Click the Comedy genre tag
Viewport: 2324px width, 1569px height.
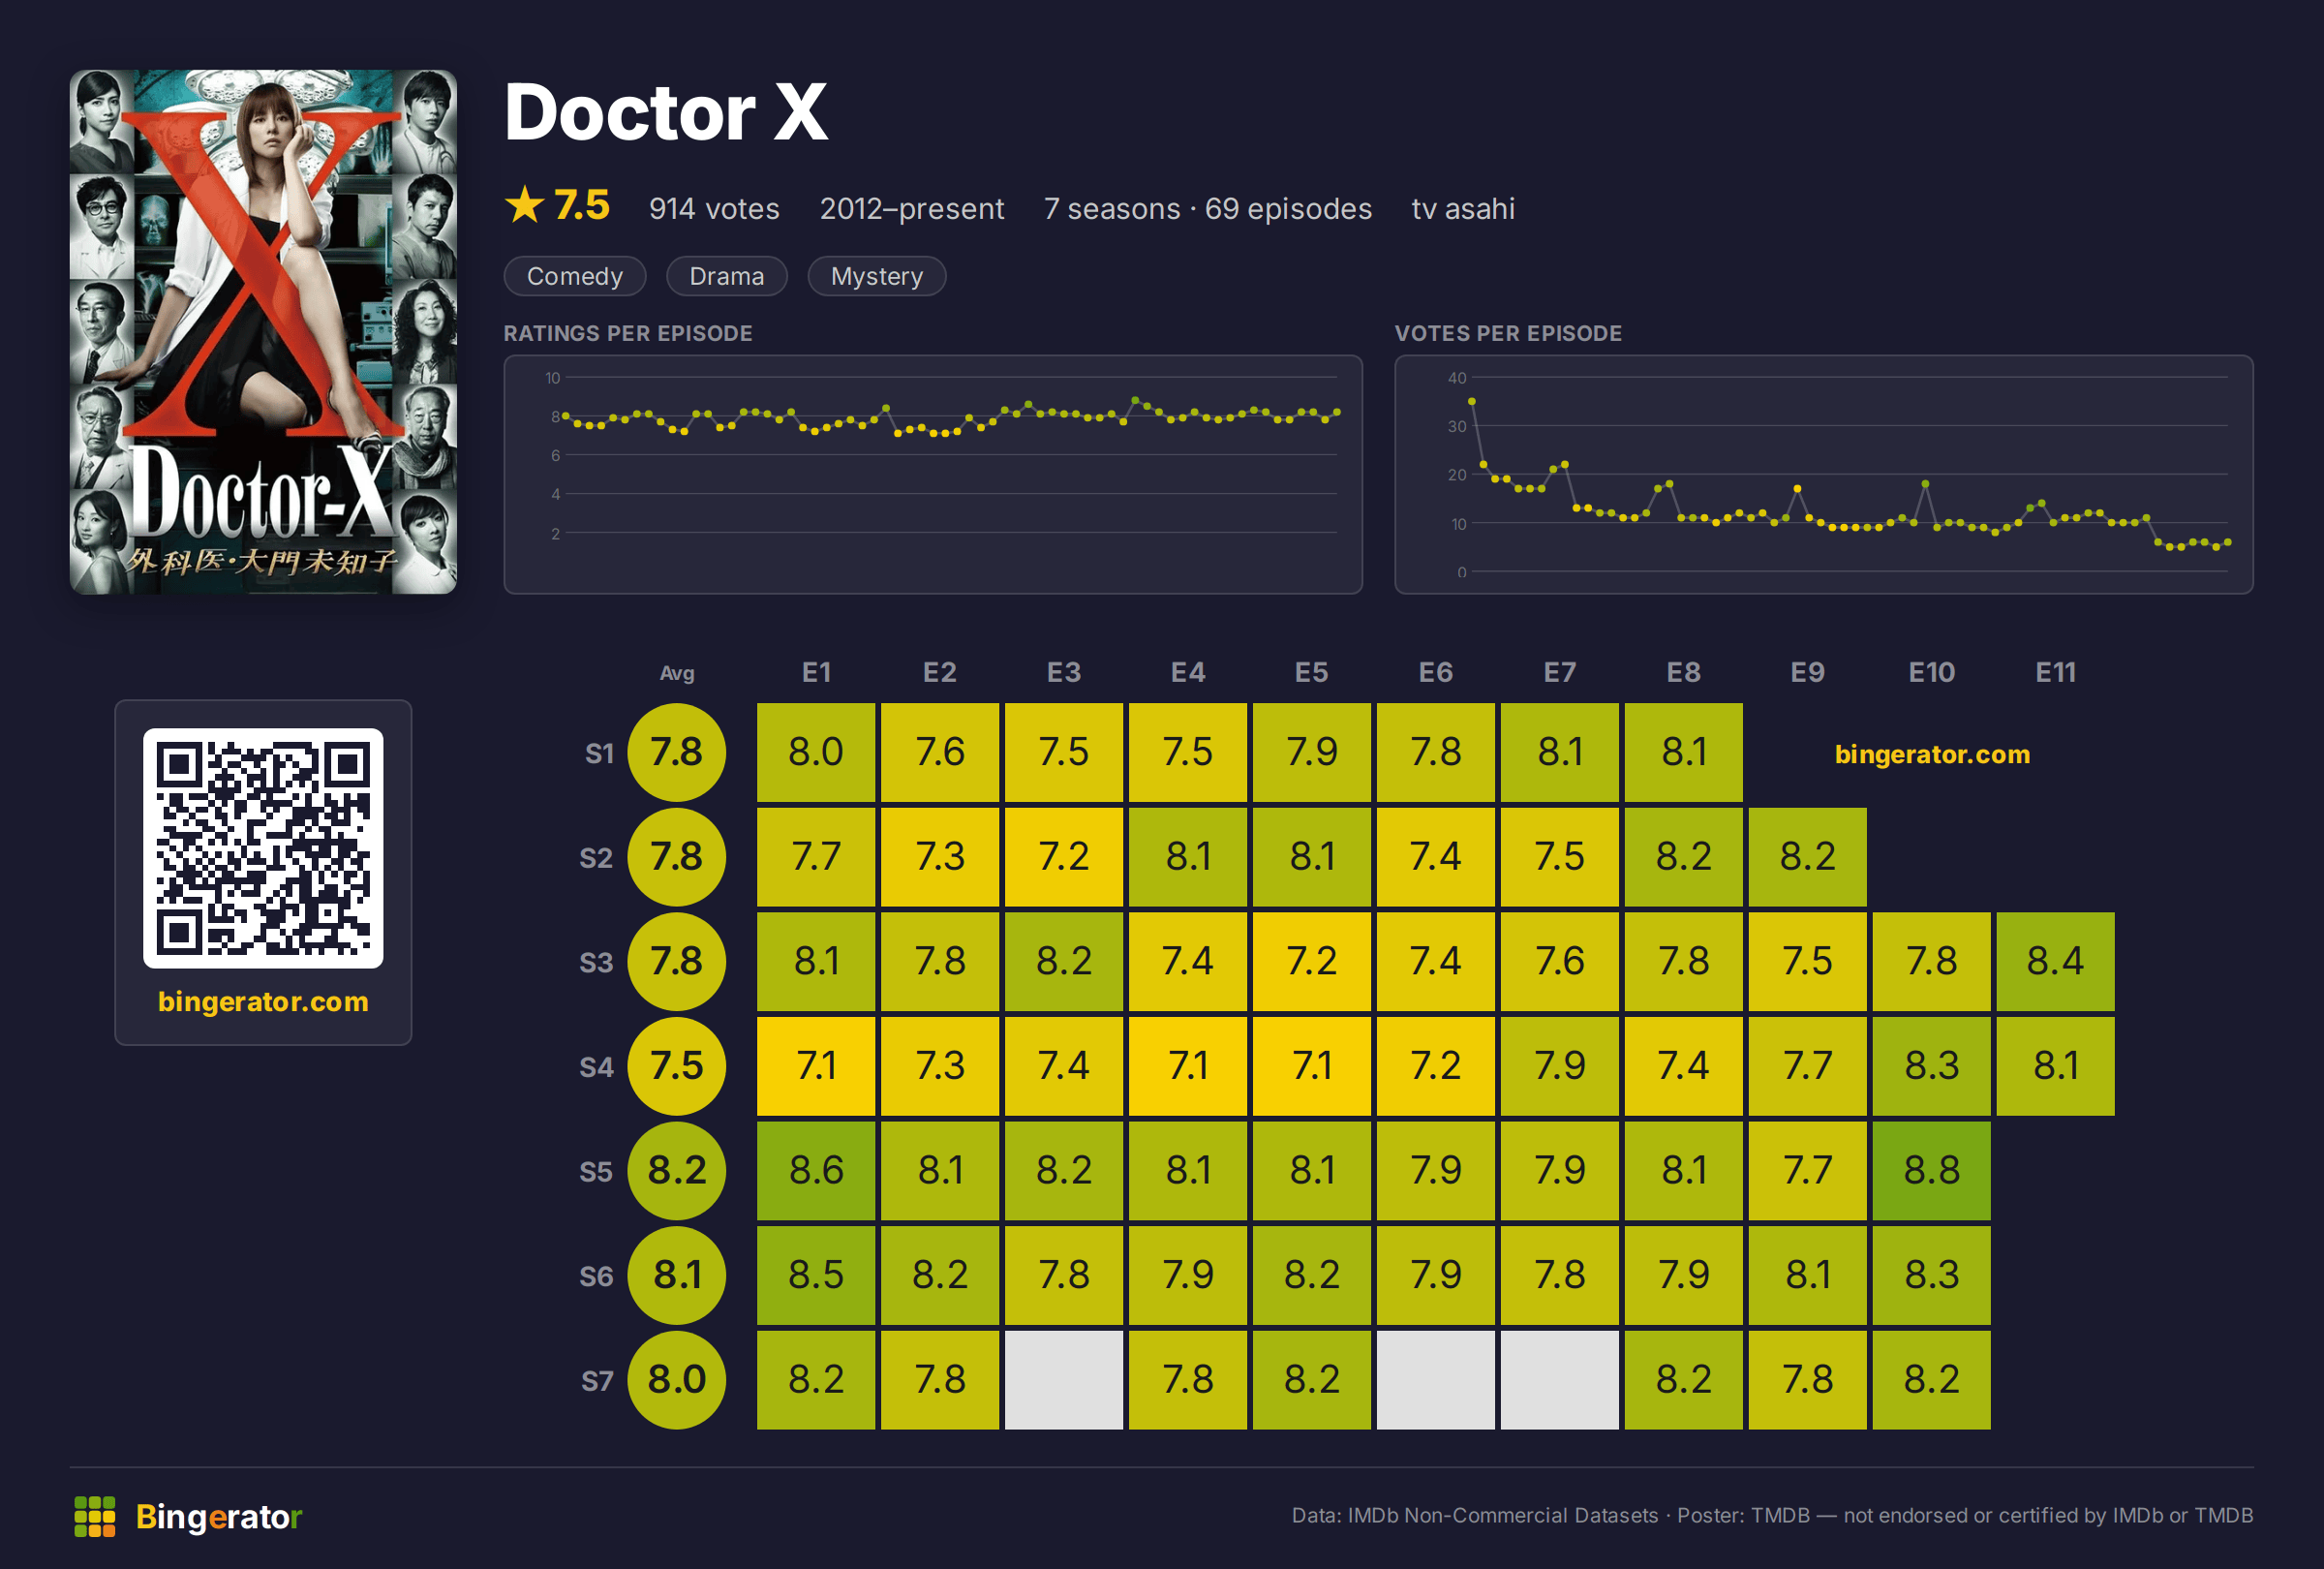tap(575, 276)
